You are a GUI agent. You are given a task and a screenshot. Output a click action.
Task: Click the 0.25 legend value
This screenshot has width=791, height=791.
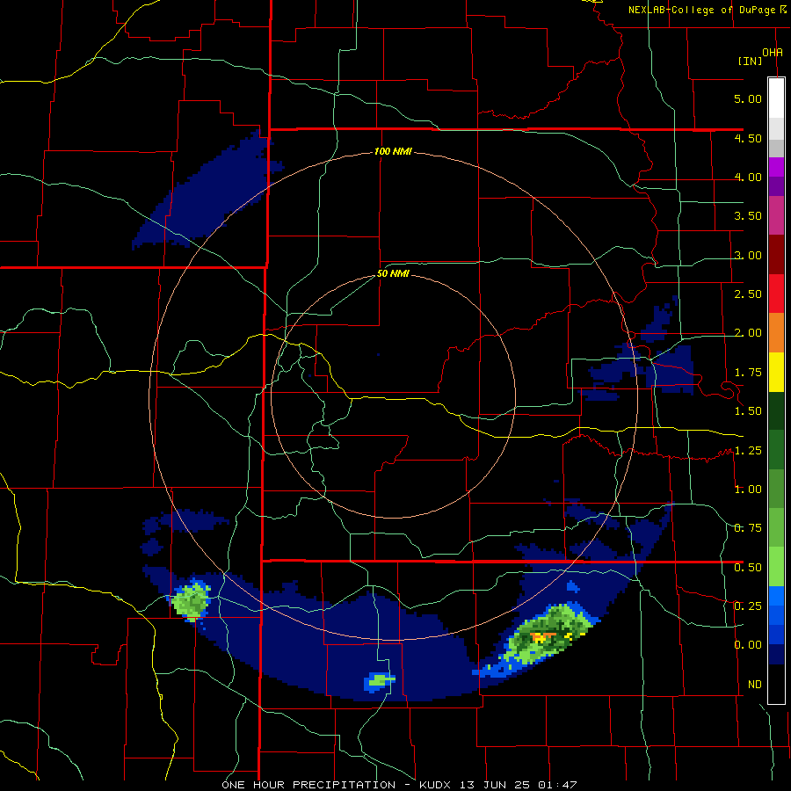tap(748, 606)
